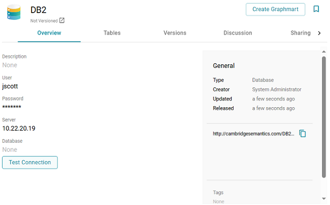Viewport: 330px width, 205px height.
Task: Go to the Discussion tab
Action: [x=238, y=33]
